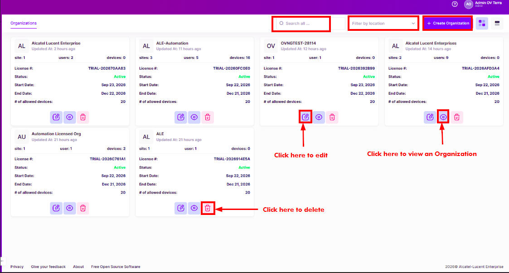Switch to list view layout
This screenshot has width=509, height=273.
point(497,24)
